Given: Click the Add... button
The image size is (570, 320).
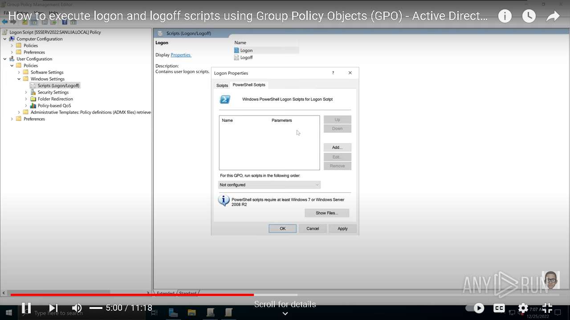Looking at the screenshot, I should pyautogui.click(x=337, y=147).
